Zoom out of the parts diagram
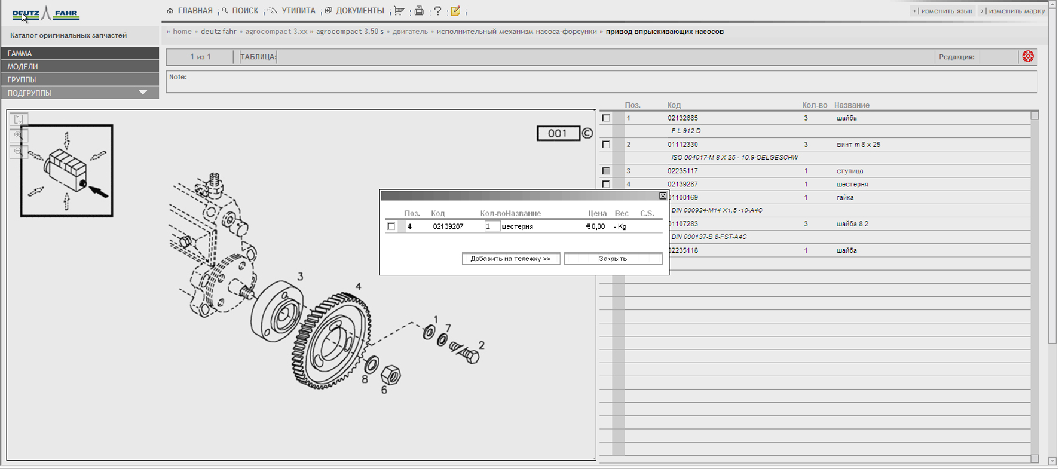The image size is (1059, 469). point(19,152)
